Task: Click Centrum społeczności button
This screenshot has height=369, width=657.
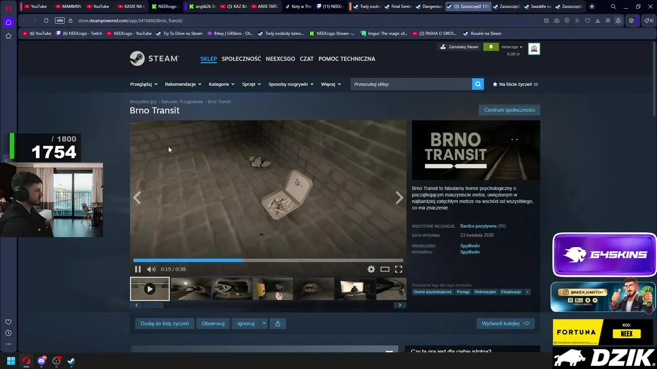Action: click(509, 110)
